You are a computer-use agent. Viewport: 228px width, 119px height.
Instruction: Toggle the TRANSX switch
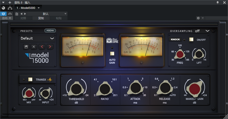click(x=30, y=80)
